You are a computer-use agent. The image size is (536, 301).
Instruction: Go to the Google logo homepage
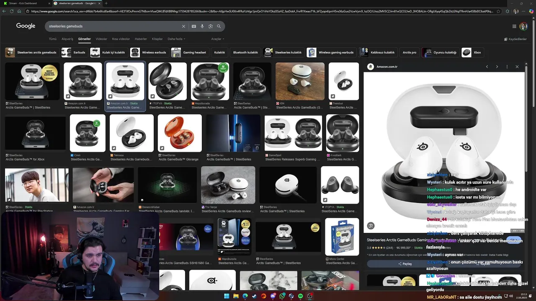click(x=26, y=26)
